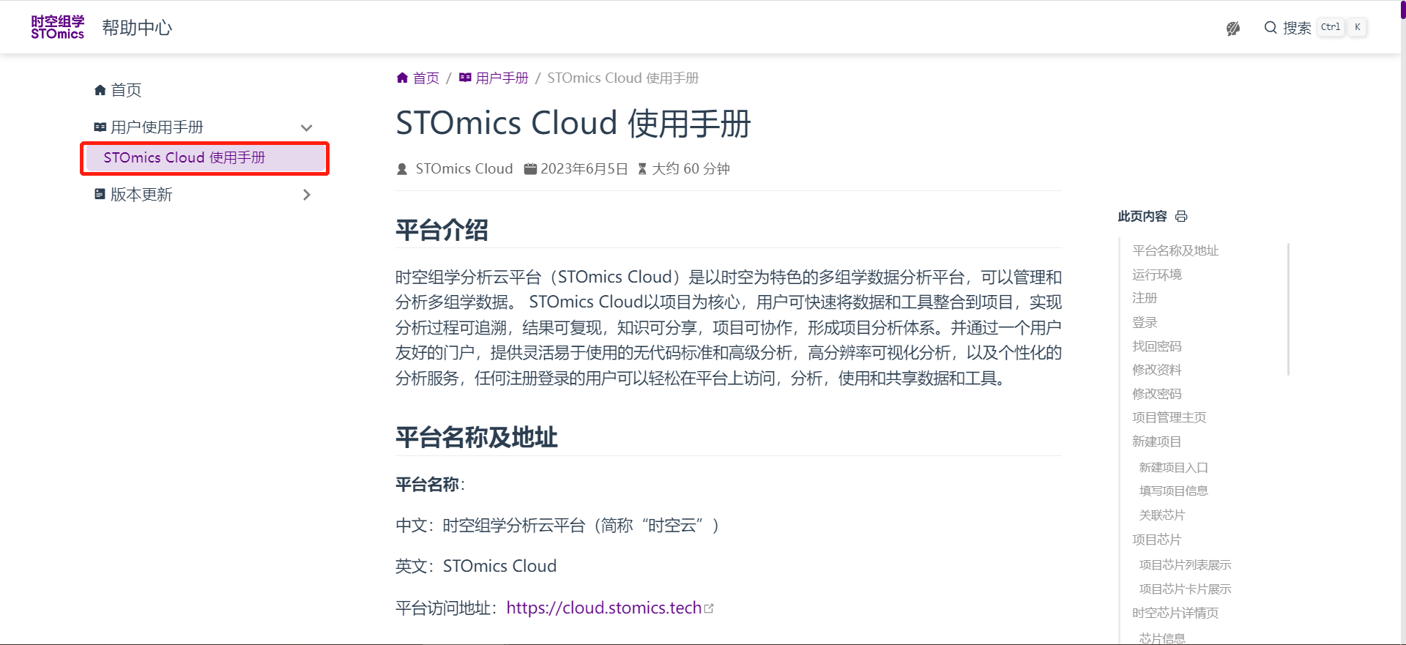Jump to 运行环境 in contents
Screen dimensions: 1406x645
pyautogui.click(x=1157, y=275)
